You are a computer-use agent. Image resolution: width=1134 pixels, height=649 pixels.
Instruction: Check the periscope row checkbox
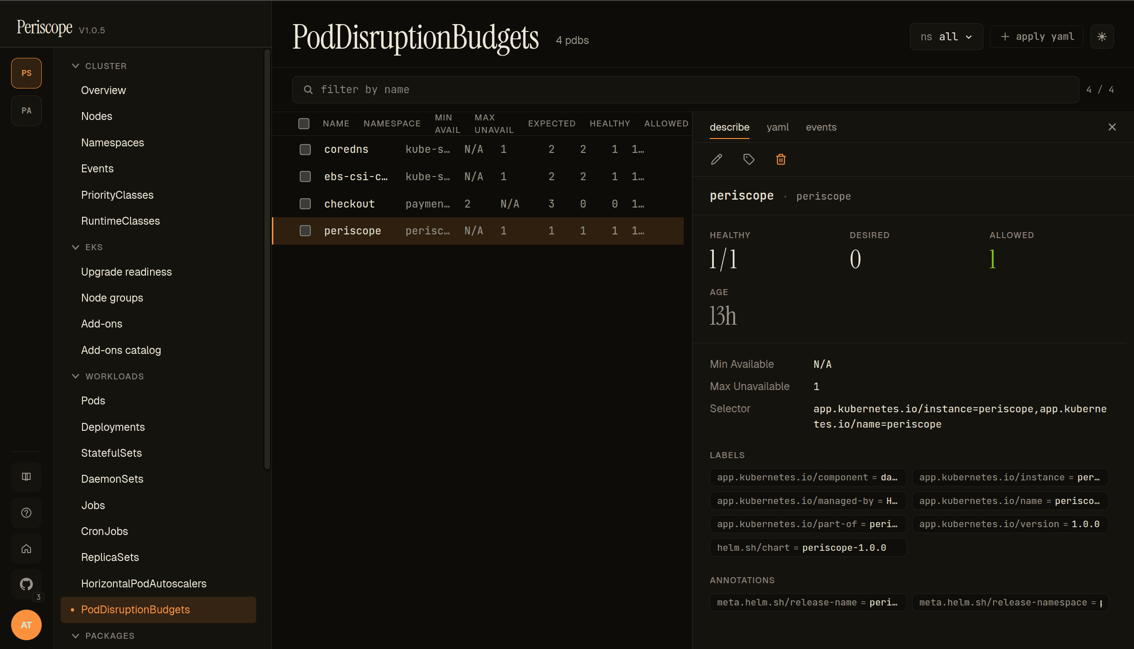click(305, 231)
